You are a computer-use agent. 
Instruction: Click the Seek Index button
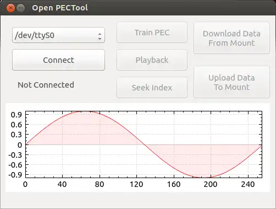click(x=152, y=88)
